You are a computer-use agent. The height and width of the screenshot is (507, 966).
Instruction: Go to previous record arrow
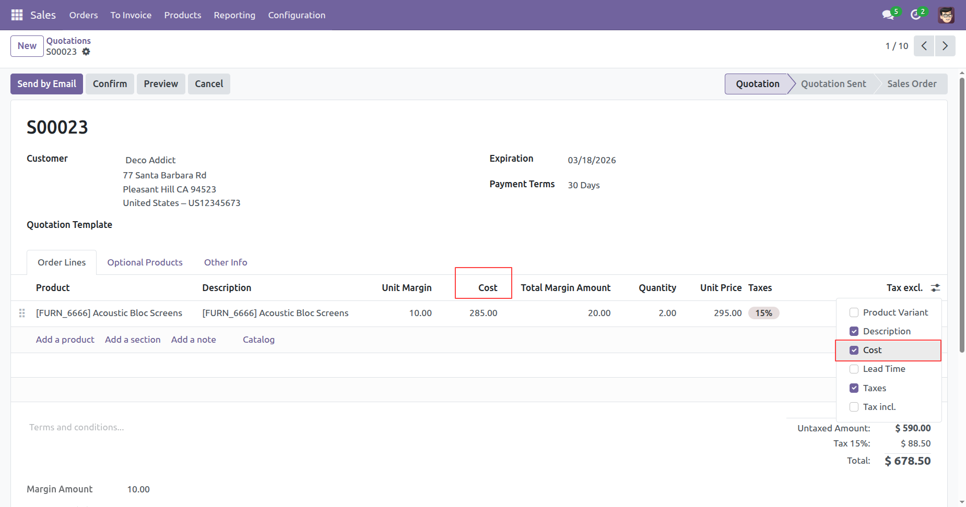click(924, 46)
